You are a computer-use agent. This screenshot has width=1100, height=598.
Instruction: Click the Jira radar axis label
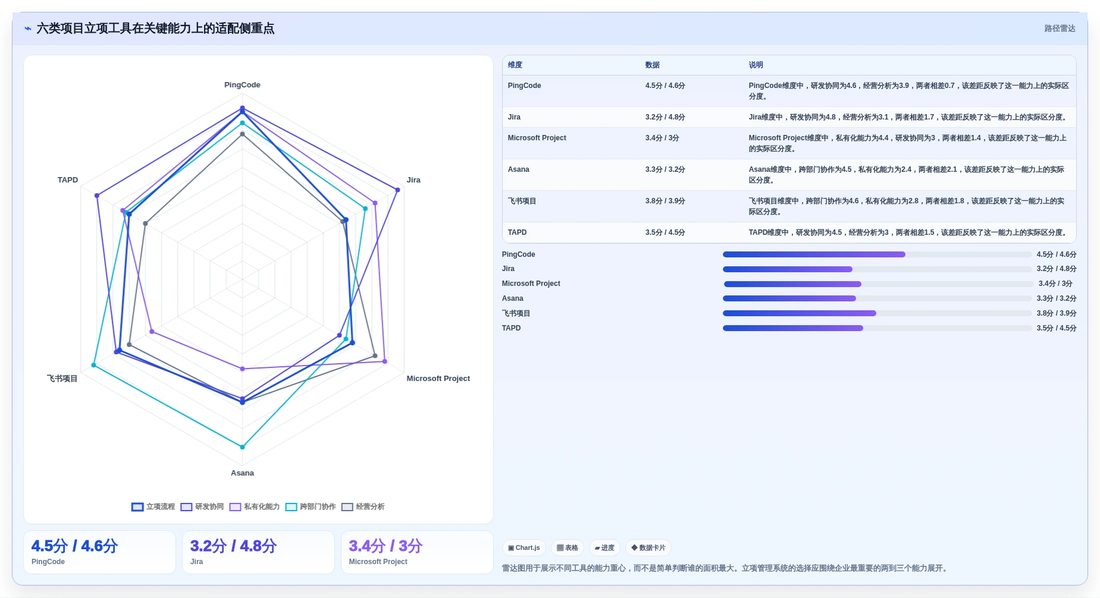coord(413,180)
